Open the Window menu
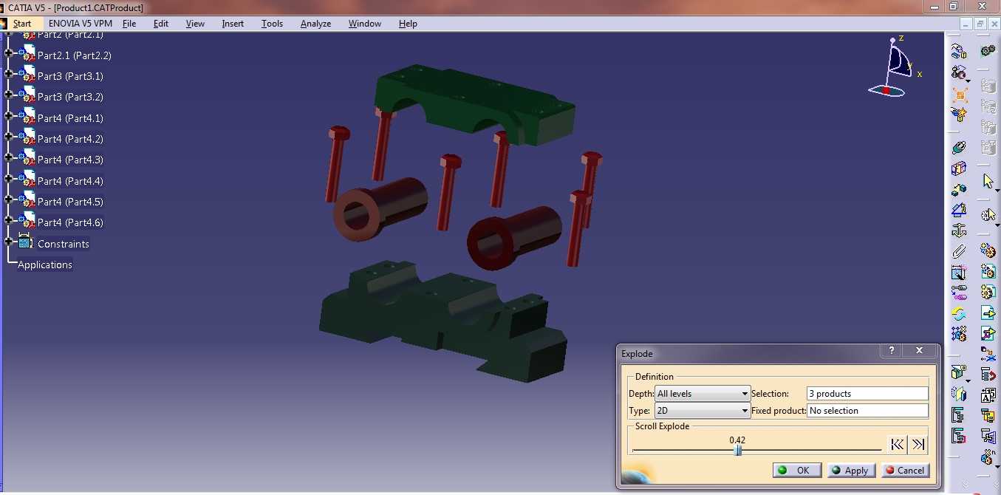This screenshot has width=1001, height=495. pyautogui.click(x=365, y=24)
